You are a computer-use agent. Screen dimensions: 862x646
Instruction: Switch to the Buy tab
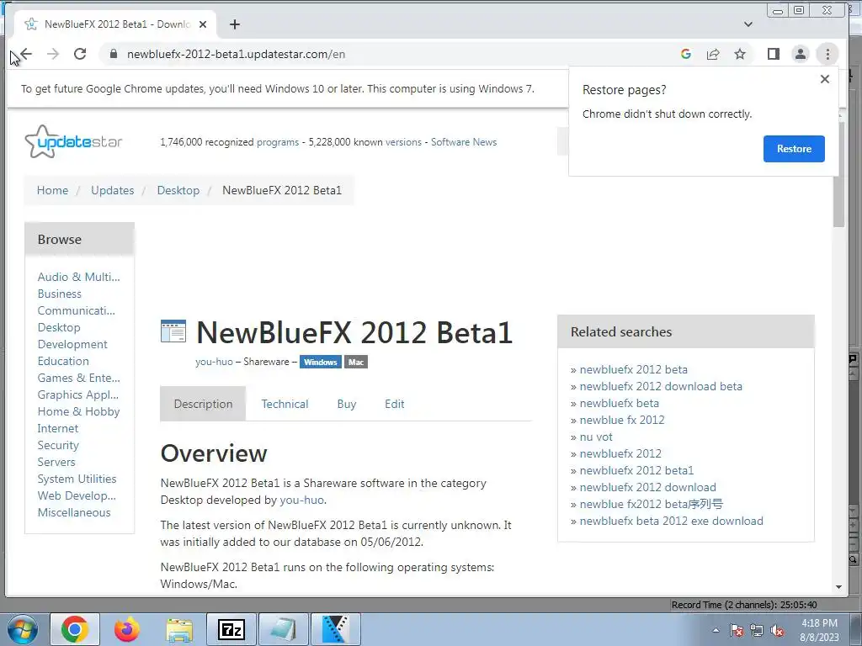[x=346, y=404]
